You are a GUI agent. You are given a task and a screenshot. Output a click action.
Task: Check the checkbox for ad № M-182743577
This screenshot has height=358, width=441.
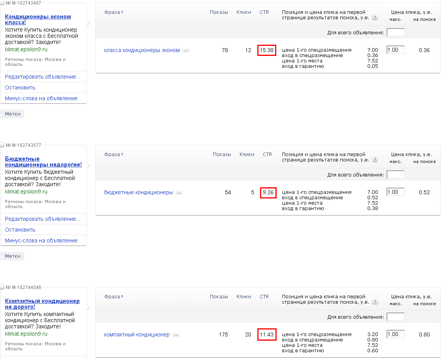tap(2, 145)
